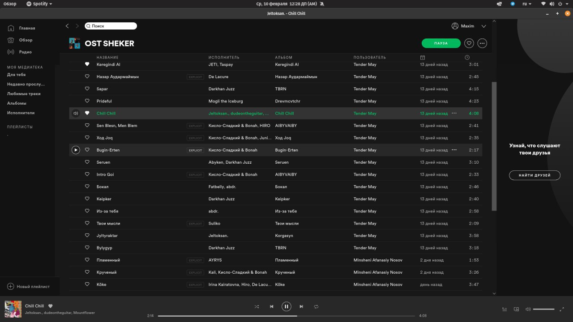The width and height of the screenshot is (573, 322).
Task: Sort by duration clock icon
Action: 467,57
